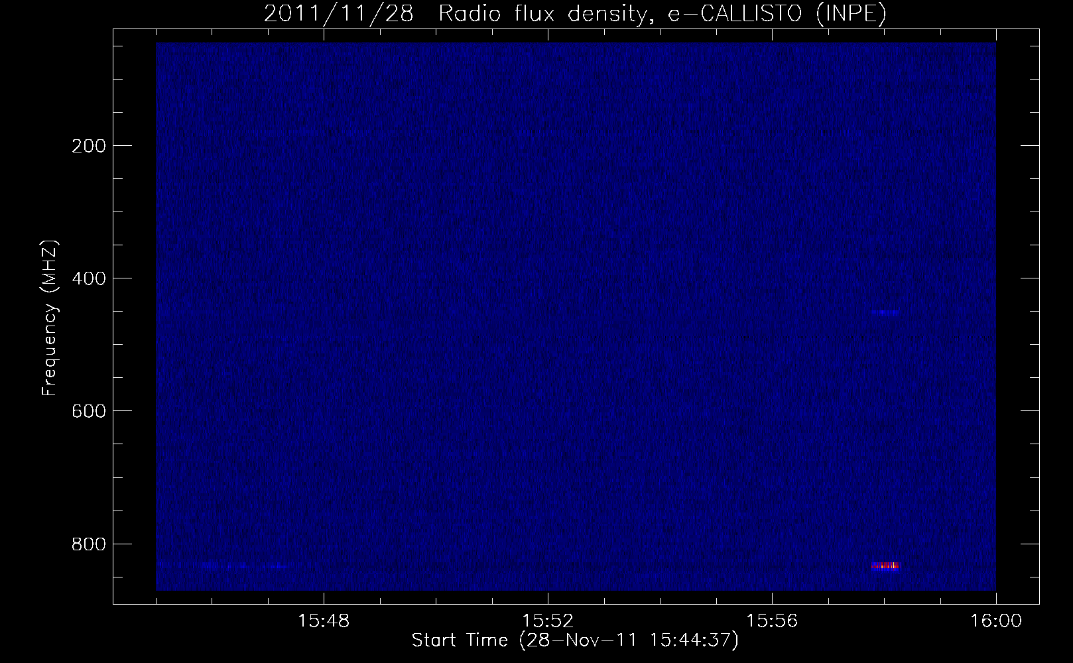
Task: Click the red burst near 830 MHz
Action: click(x=885, y=566)
